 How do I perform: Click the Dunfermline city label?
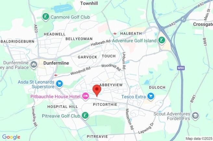click(x=56, y=63)
